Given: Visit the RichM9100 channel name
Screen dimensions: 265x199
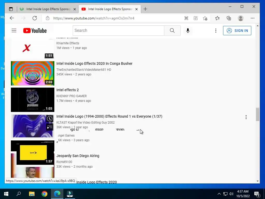Looking at the screenshot, I should coord(64,162).
